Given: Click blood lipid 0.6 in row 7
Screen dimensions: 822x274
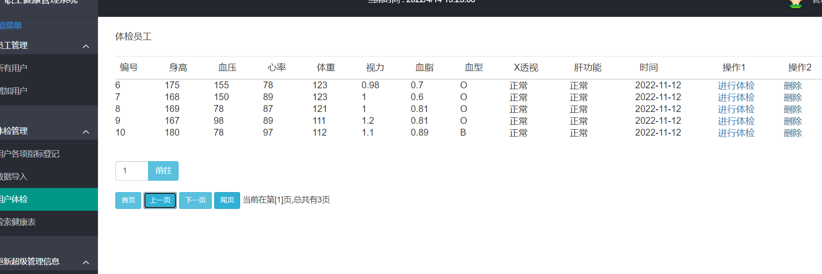Looking at the screenshot, I should pos(417,97).
